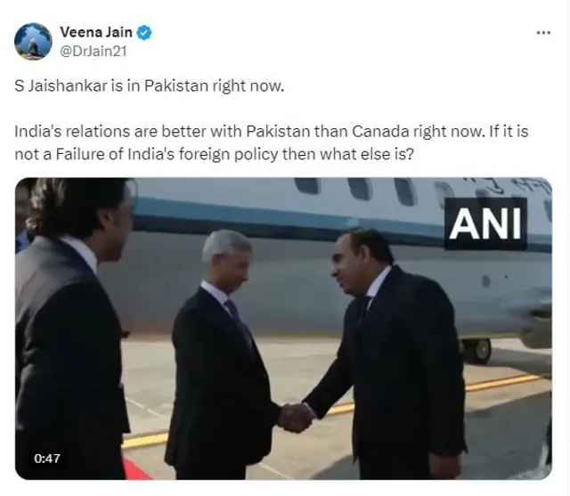Click the 0:47 video duration label

tap(47, 459)
